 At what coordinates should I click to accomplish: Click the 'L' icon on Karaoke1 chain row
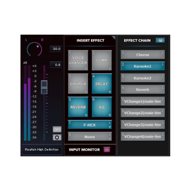coord(163,64)
